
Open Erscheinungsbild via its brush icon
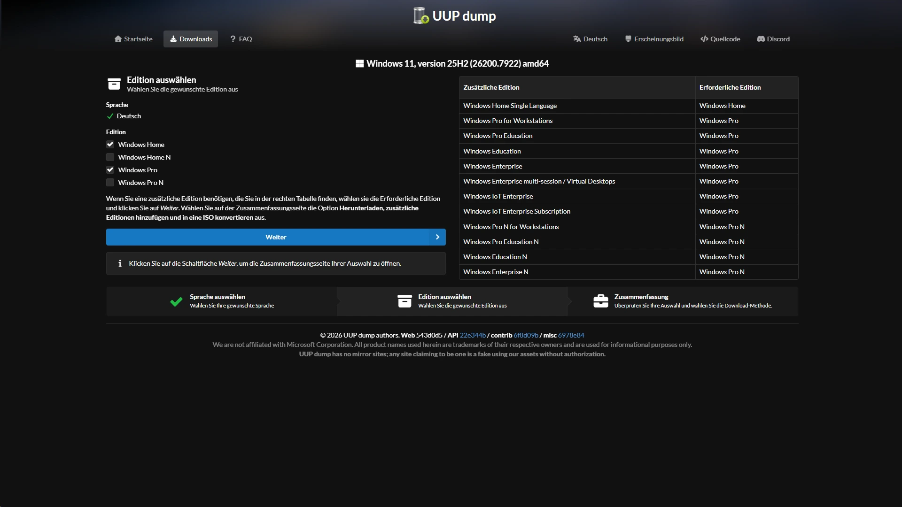[x=628, y=39]
